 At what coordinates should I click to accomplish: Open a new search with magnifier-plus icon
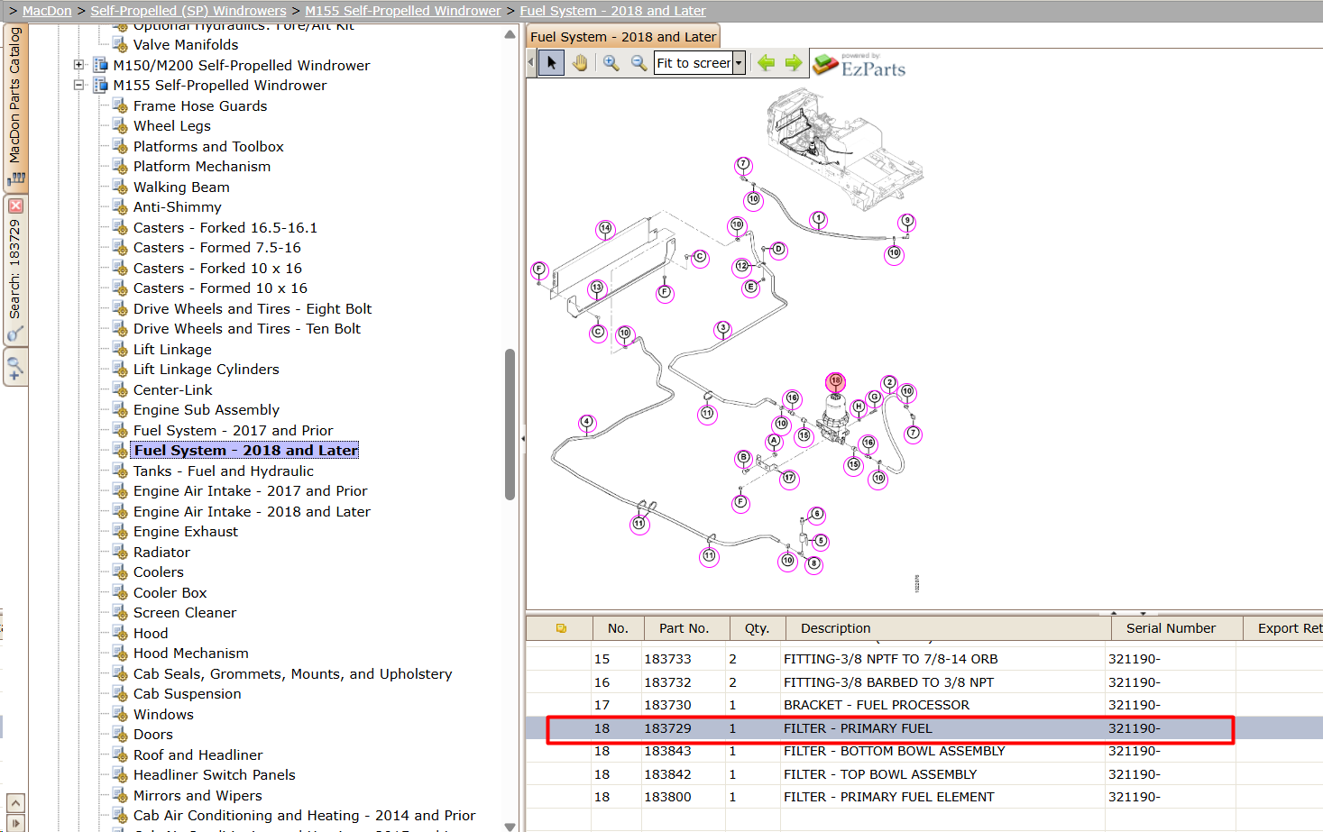click(x=15, y=367)
